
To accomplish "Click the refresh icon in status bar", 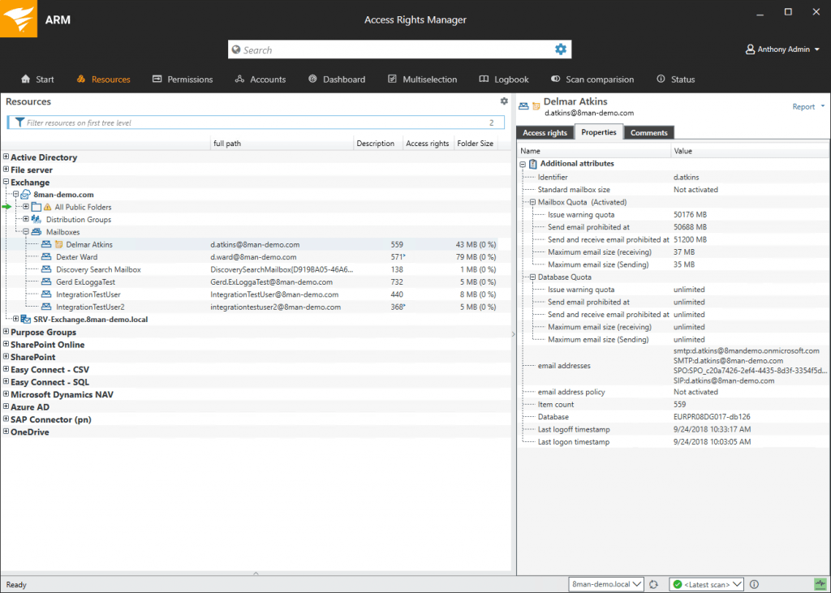I will point(653,585).
